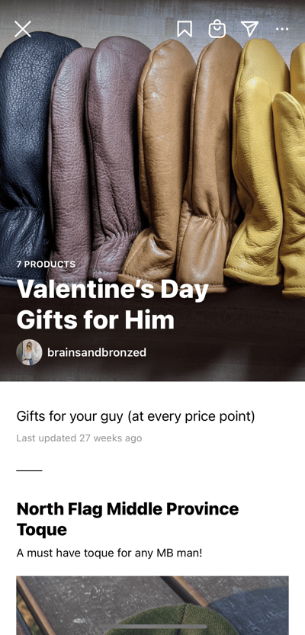Open the shopping bag icon
The image size is (305, 635).
point(217,29)
